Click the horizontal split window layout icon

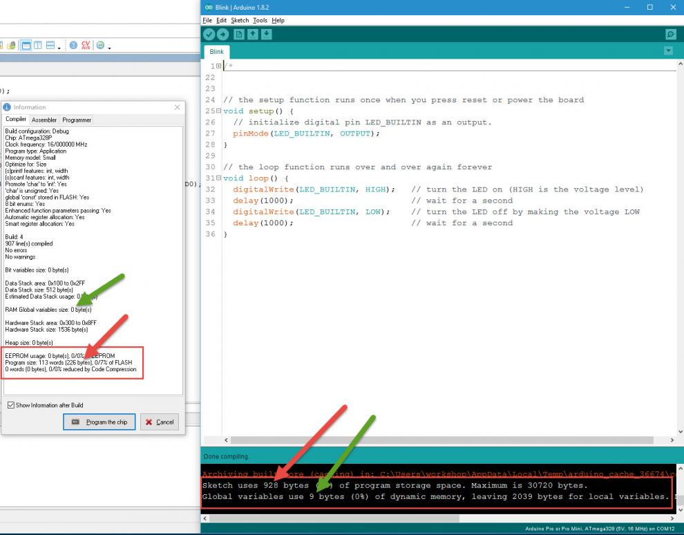[x=50, y=45]
